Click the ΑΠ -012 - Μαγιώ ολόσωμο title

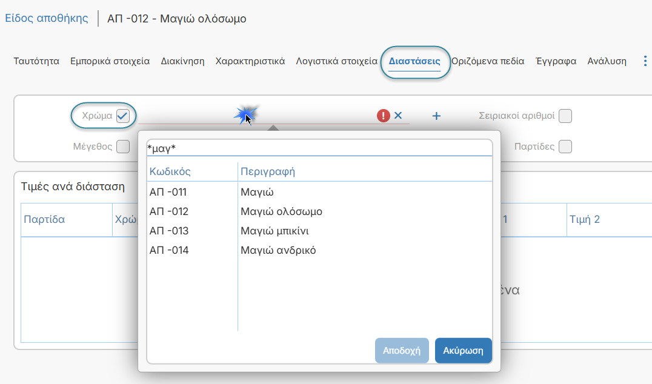click(x=177, y=19)
